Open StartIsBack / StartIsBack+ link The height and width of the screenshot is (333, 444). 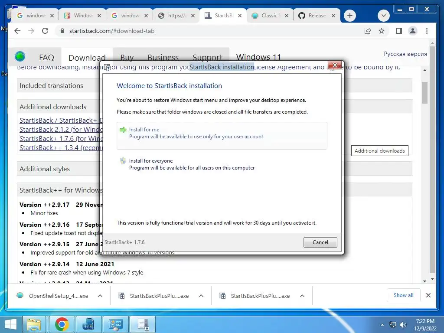click(61, 121)
